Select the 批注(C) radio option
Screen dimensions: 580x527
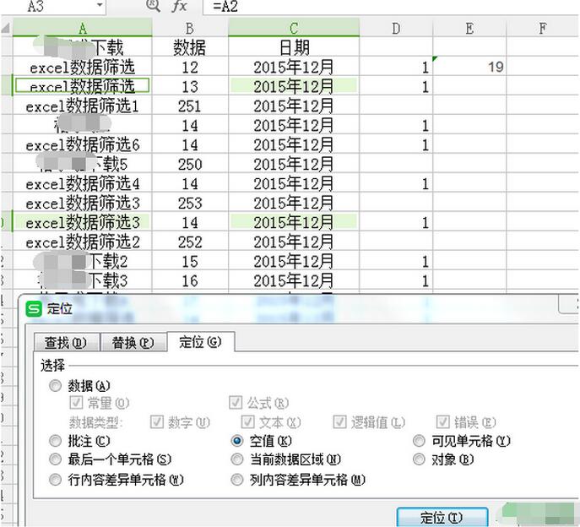55,440
